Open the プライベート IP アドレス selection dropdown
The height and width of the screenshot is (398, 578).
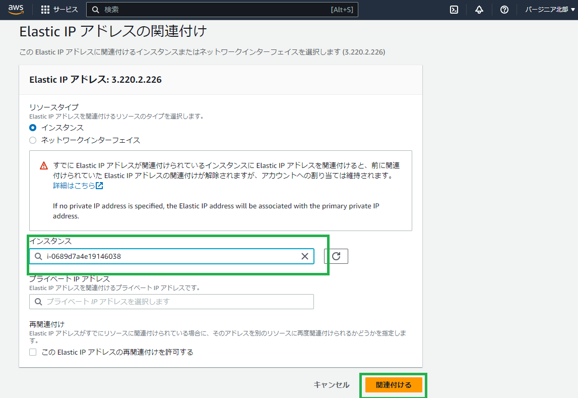pos(171,301)
